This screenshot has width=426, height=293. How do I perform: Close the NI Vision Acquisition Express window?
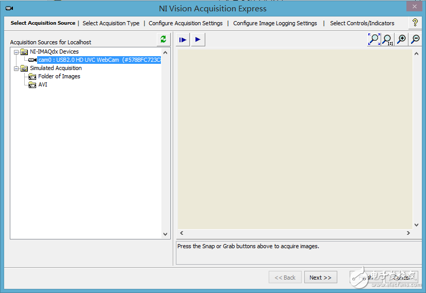click(414, 6)
